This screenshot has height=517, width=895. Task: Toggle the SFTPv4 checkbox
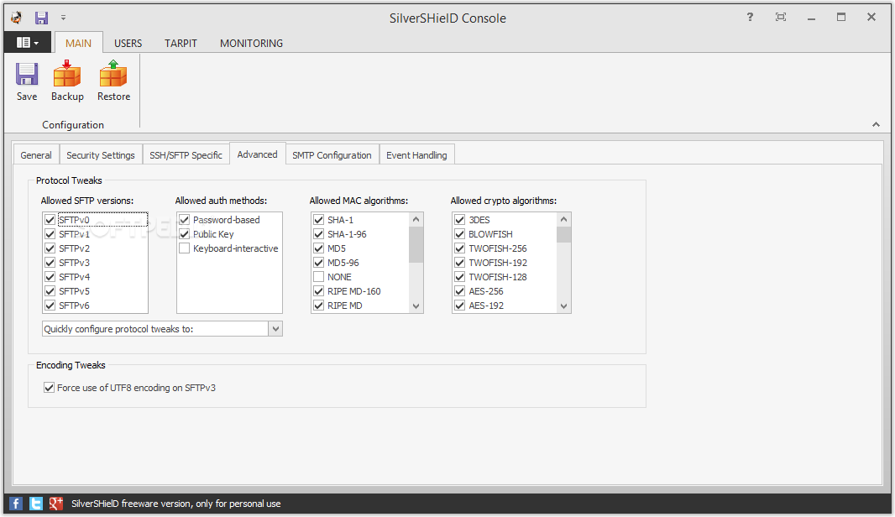click(x=50, y=277)
